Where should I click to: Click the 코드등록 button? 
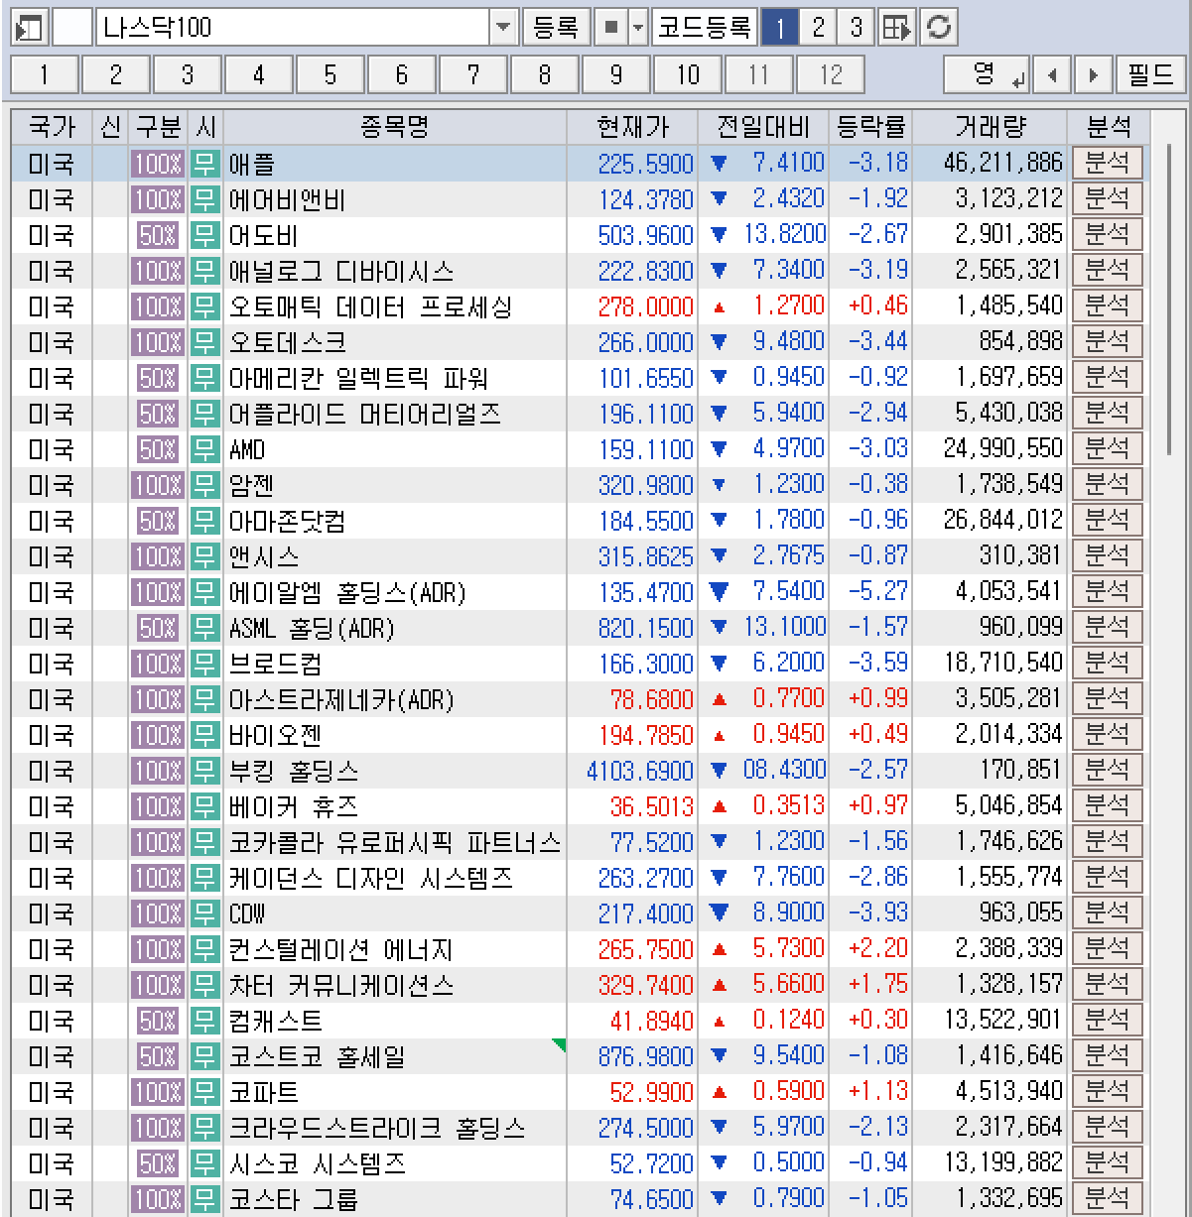[x=705, y=28]
